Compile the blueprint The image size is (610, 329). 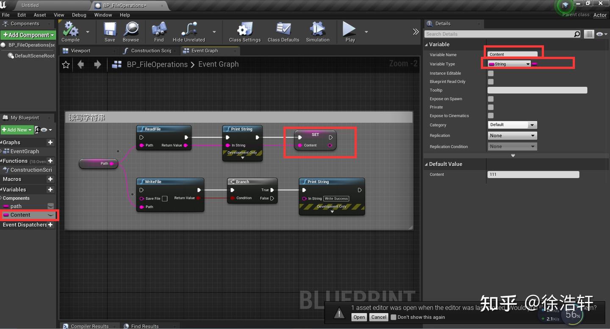point(70,32)
